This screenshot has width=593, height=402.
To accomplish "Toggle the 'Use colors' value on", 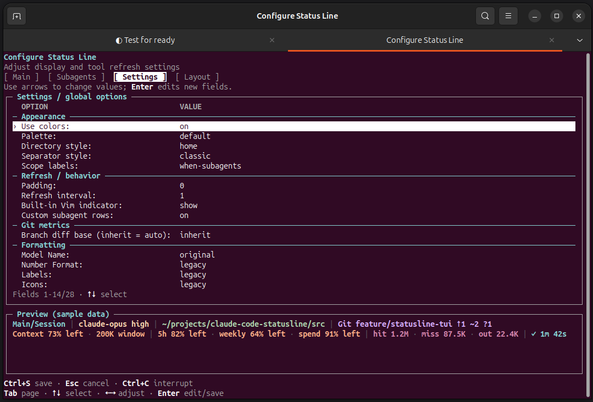I will [184, 126].
